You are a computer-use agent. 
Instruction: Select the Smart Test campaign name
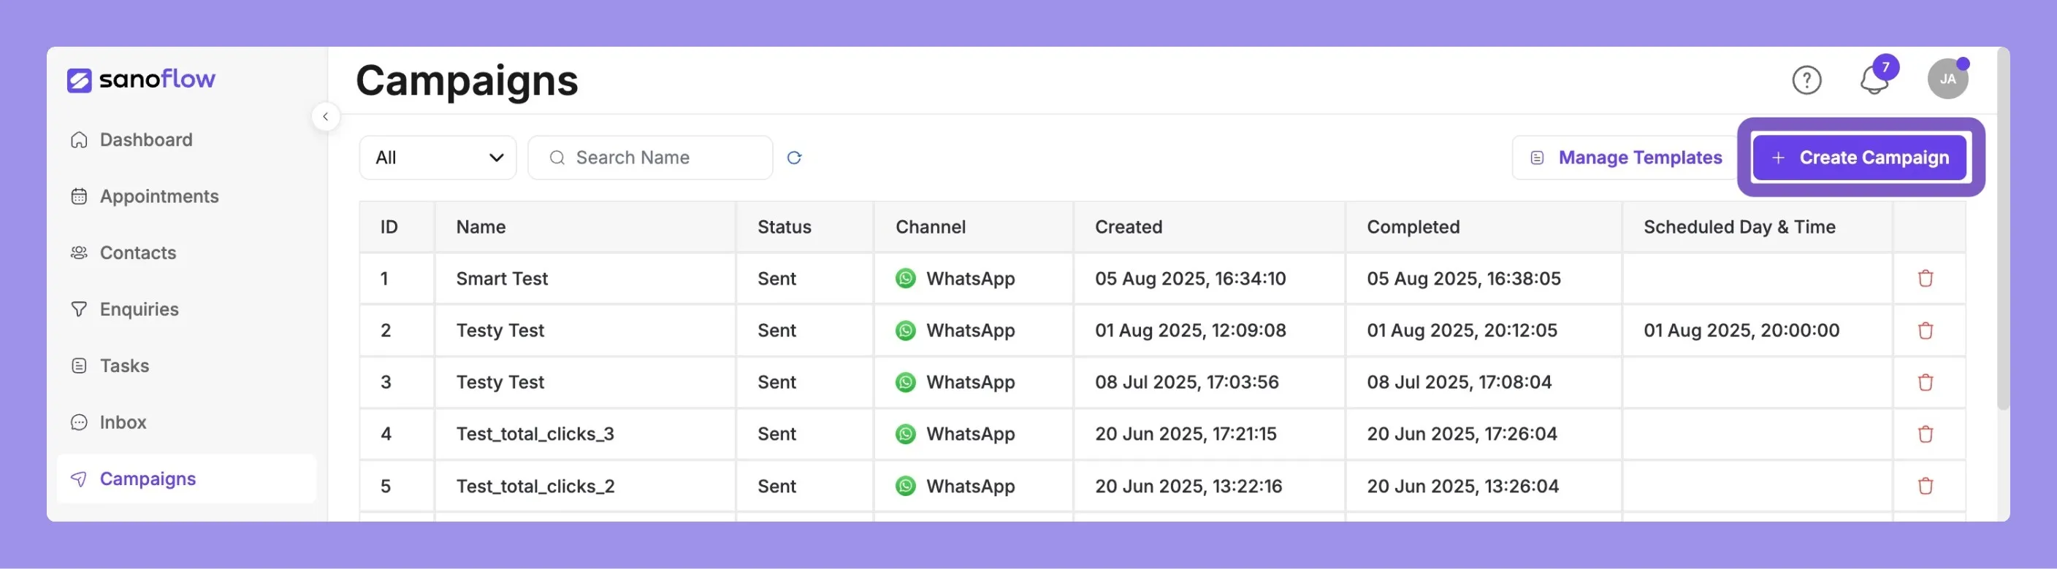502,279
